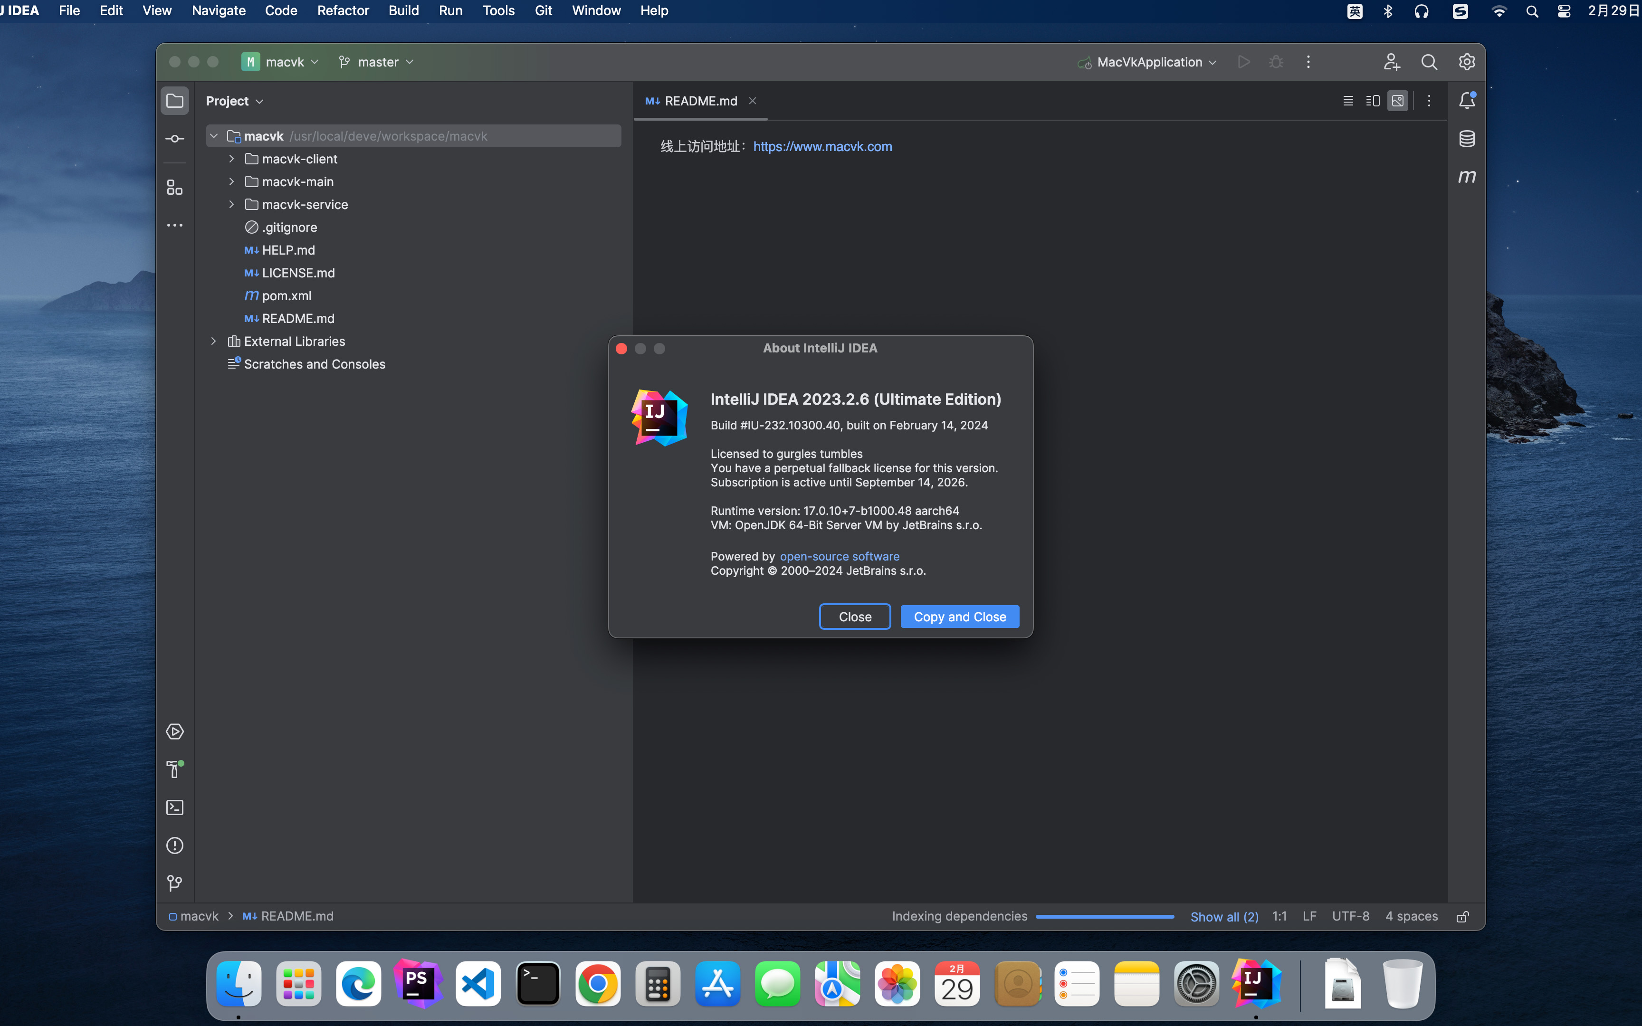The width and height of the screenshot is (1642, 1026).
Task: Open editor tab options kebab menu
Action: tap(1429, 101)
